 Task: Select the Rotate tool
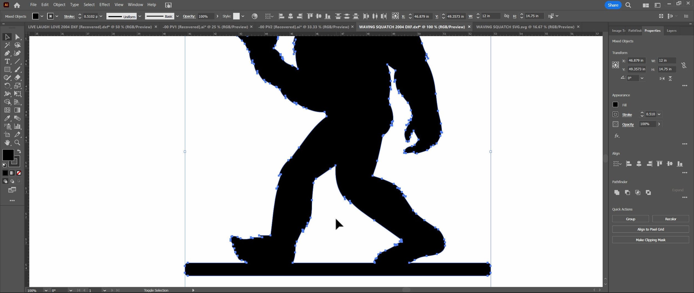click(x=7, y=86)
